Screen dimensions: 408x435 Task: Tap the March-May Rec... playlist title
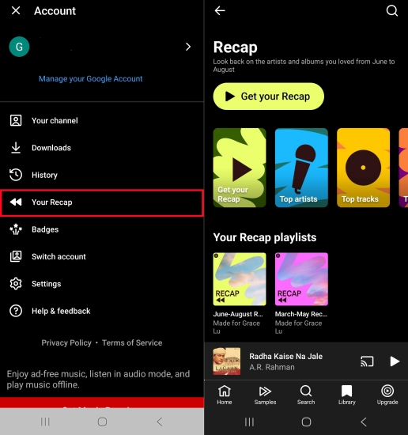tap(301, 314)
